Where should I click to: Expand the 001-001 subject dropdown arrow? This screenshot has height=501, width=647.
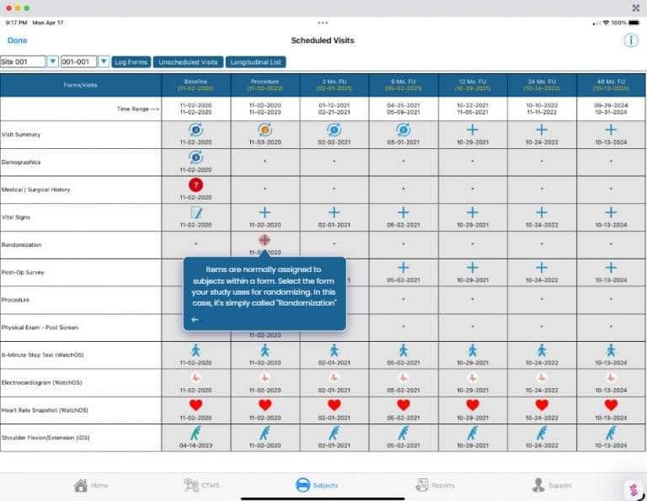pyautogui.click(x=104, y=61)
